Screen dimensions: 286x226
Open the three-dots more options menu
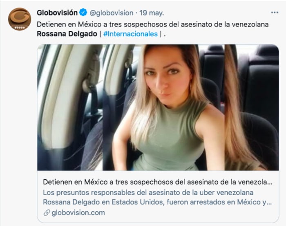[275, 13]
